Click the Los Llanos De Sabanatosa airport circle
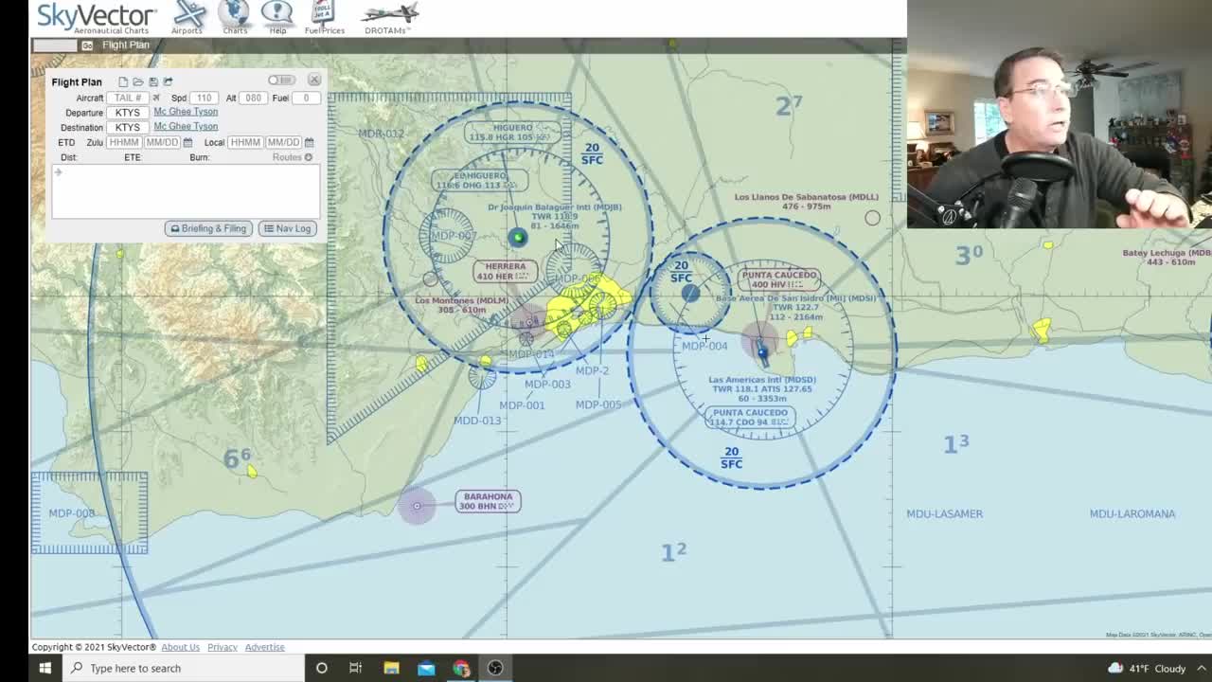1212x682 pixels. [872, 218]
